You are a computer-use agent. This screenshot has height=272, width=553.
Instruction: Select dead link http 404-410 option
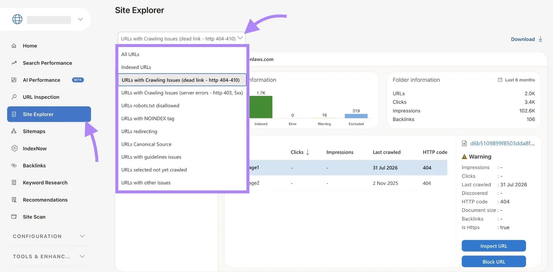click(x=182, y=80)
